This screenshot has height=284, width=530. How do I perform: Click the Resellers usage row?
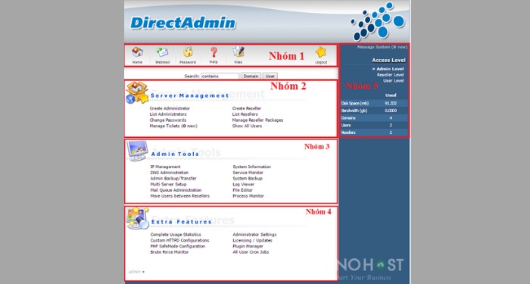[x=374, y=133]
